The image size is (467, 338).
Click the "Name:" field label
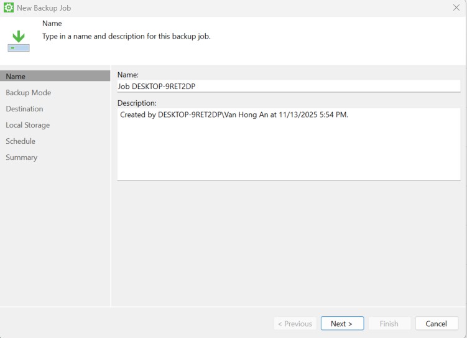128,75
